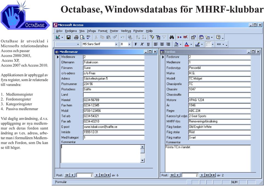Click the Apply Filter funnel icon

point(164,37)
